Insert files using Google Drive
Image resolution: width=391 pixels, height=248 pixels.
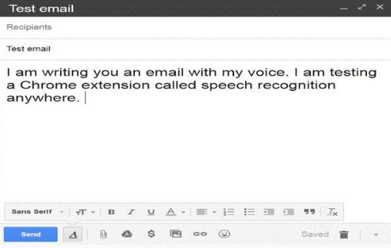126,234
